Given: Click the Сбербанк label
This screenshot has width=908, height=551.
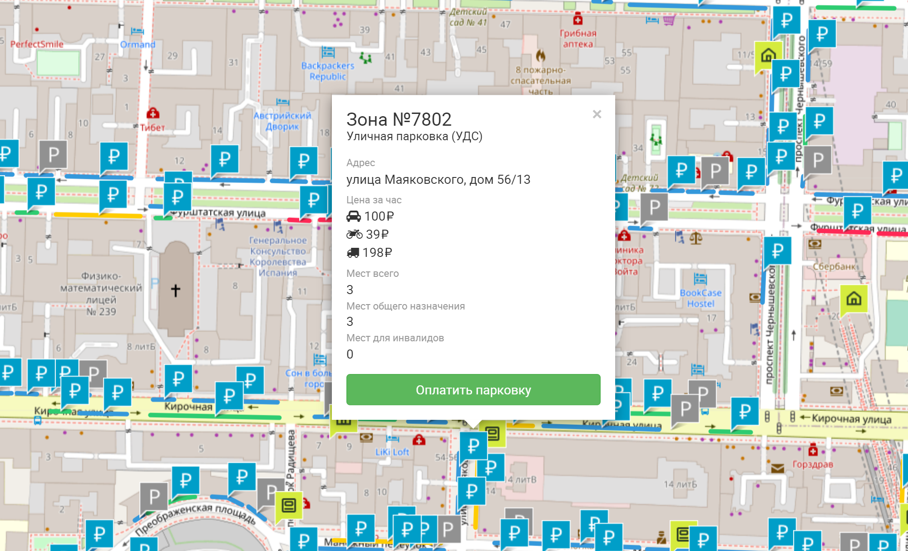Looking at the screenshot, I should pos(834,266).
